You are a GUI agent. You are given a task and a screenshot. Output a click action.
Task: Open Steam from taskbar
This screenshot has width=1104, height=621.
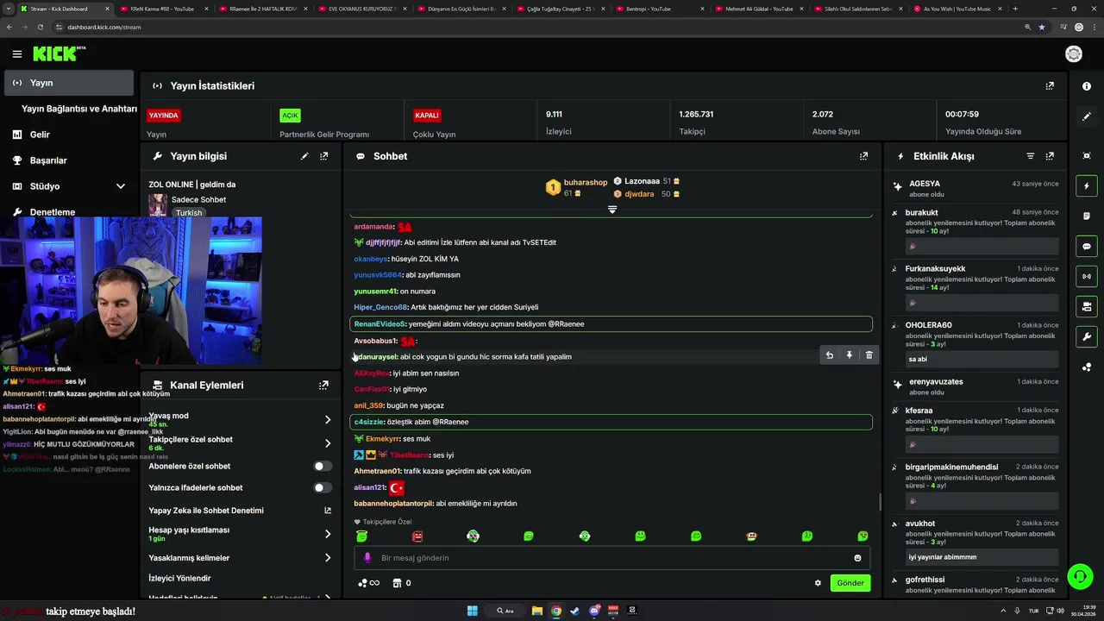[x=575, y=611]
